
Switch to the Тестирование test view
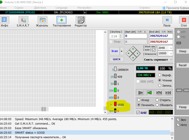click(x=62, y=21)
